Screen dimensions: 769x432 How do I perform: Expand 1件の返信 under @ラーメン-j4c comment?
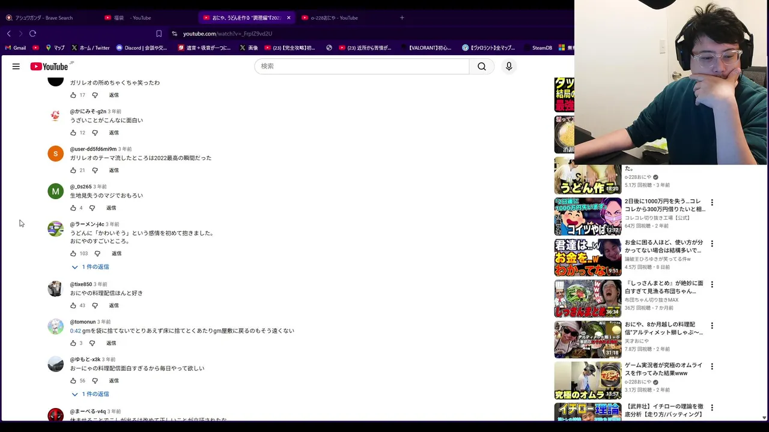91,267
